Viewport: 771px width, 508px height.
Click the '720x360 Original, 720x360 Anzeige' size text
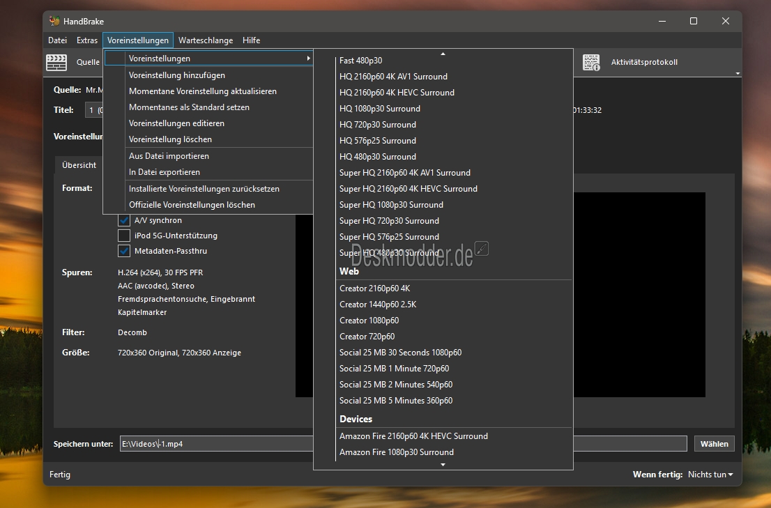179,353
